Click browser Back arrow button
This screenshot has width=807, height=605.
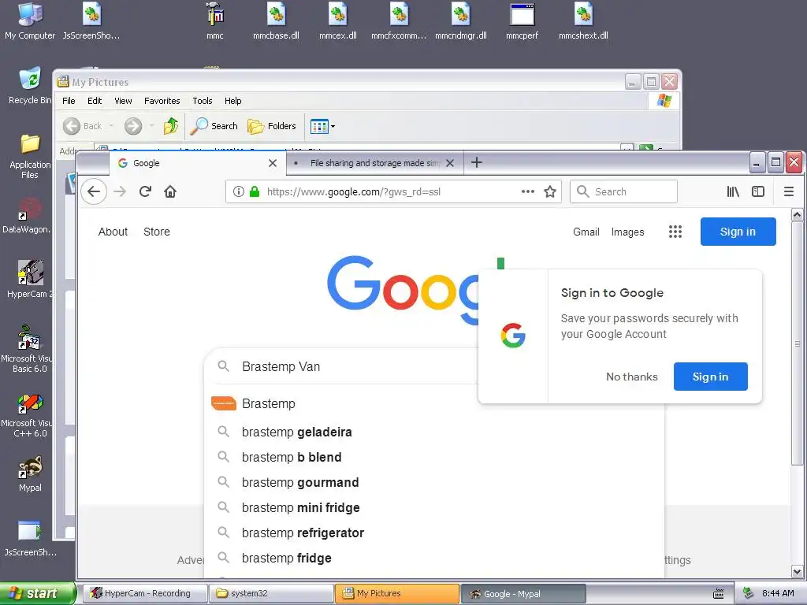(94, 192)
